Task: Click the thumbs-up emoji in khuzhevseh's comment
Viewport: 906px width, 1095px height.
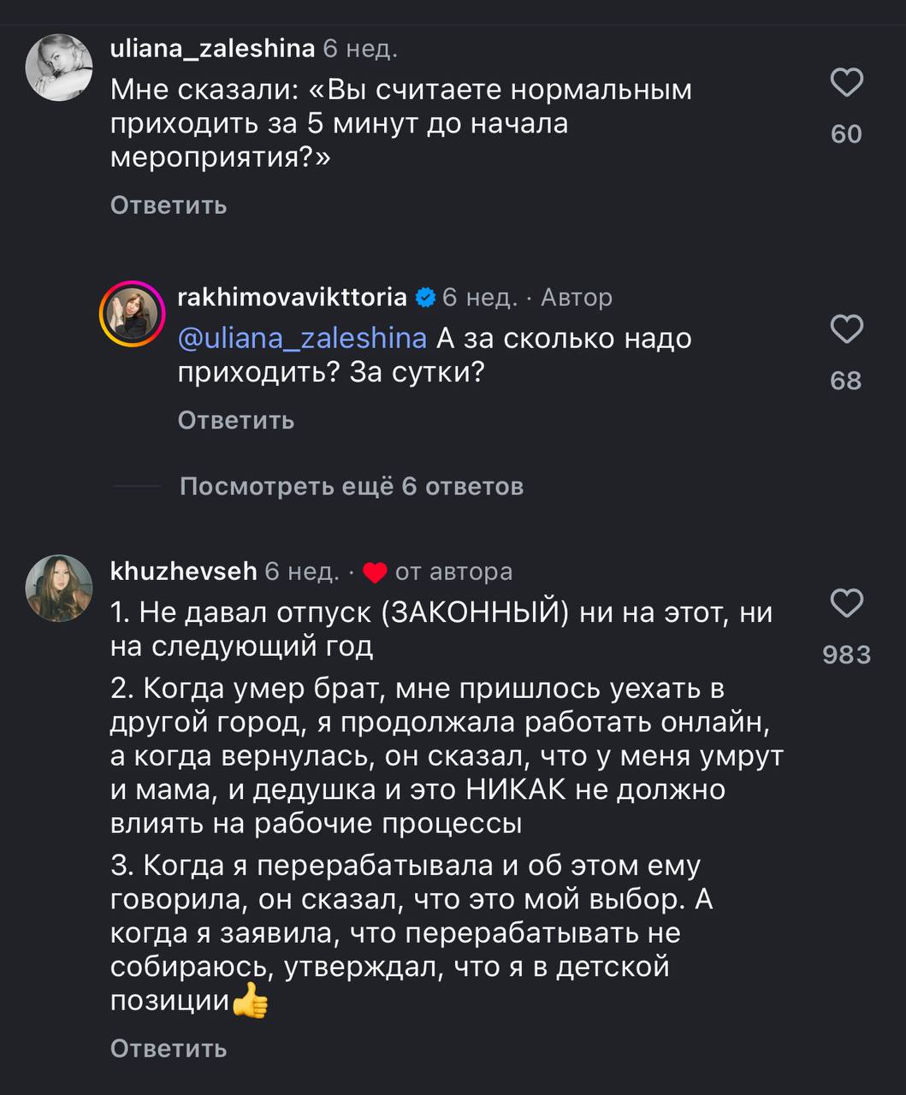Action: coord(251,1001)
